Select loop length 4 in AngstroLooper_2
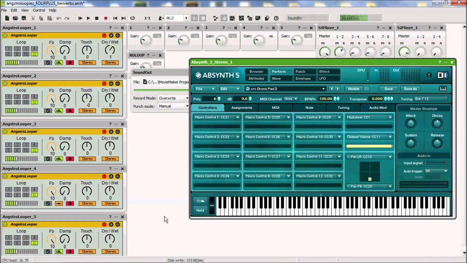 click(34, 97)
